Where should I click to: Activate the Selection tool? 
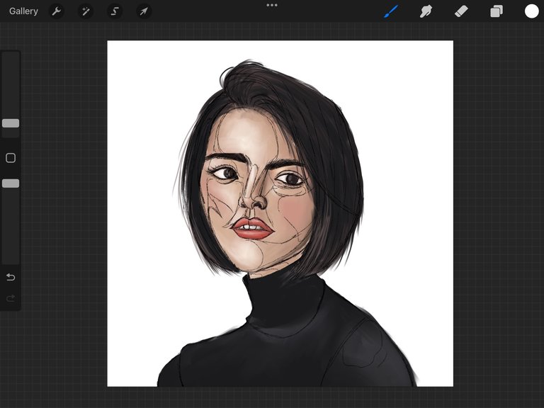(x=115, y=11)
